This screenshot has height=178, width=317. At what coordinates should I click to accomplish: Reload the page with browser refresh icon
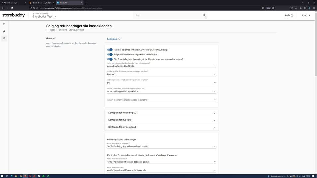[12, 8]
